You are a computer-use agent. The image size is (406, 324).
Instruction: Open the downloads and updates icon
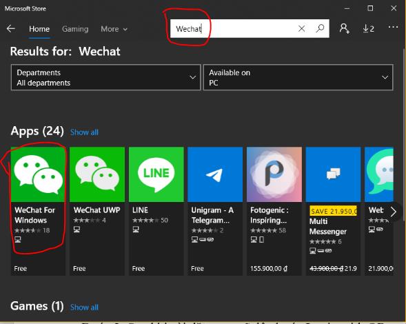pos(368,28)
